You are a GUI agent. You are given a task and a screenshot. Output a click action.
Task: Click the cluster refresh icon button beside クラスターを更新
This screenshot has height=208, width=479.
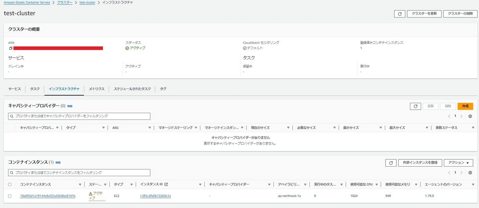[400, 14]
